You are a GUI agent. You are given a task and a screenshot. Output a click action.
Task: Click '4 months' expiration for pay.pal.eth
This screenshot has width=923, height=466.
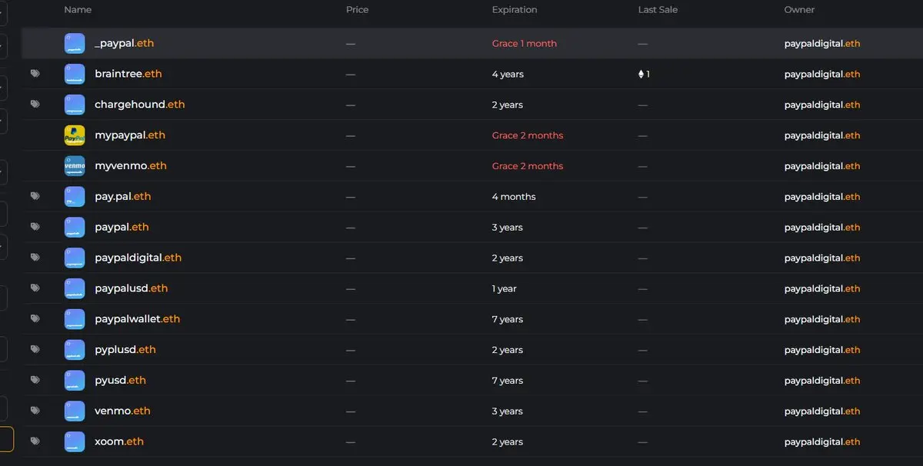coord(513,197)
